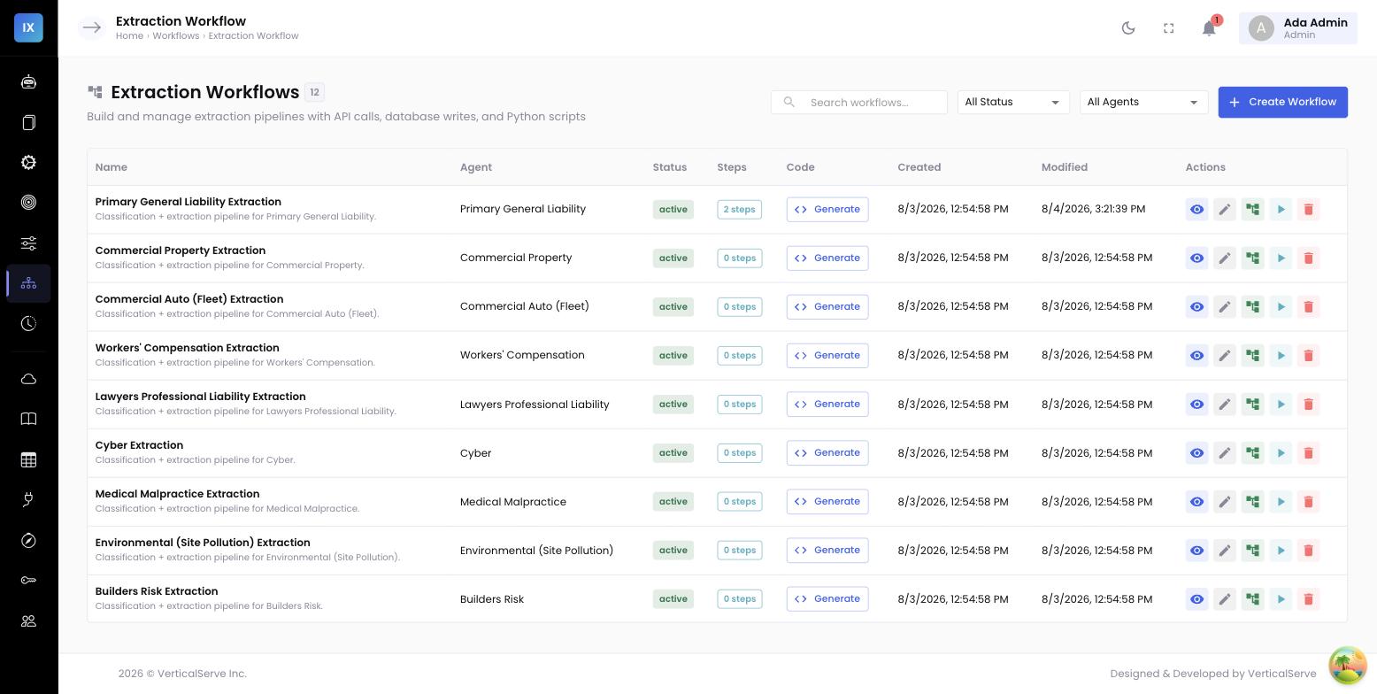The height and width of the screenshot is (694, 1377).
Task: Open the sliders tuning sidebar icon
Action: [28, 243]
